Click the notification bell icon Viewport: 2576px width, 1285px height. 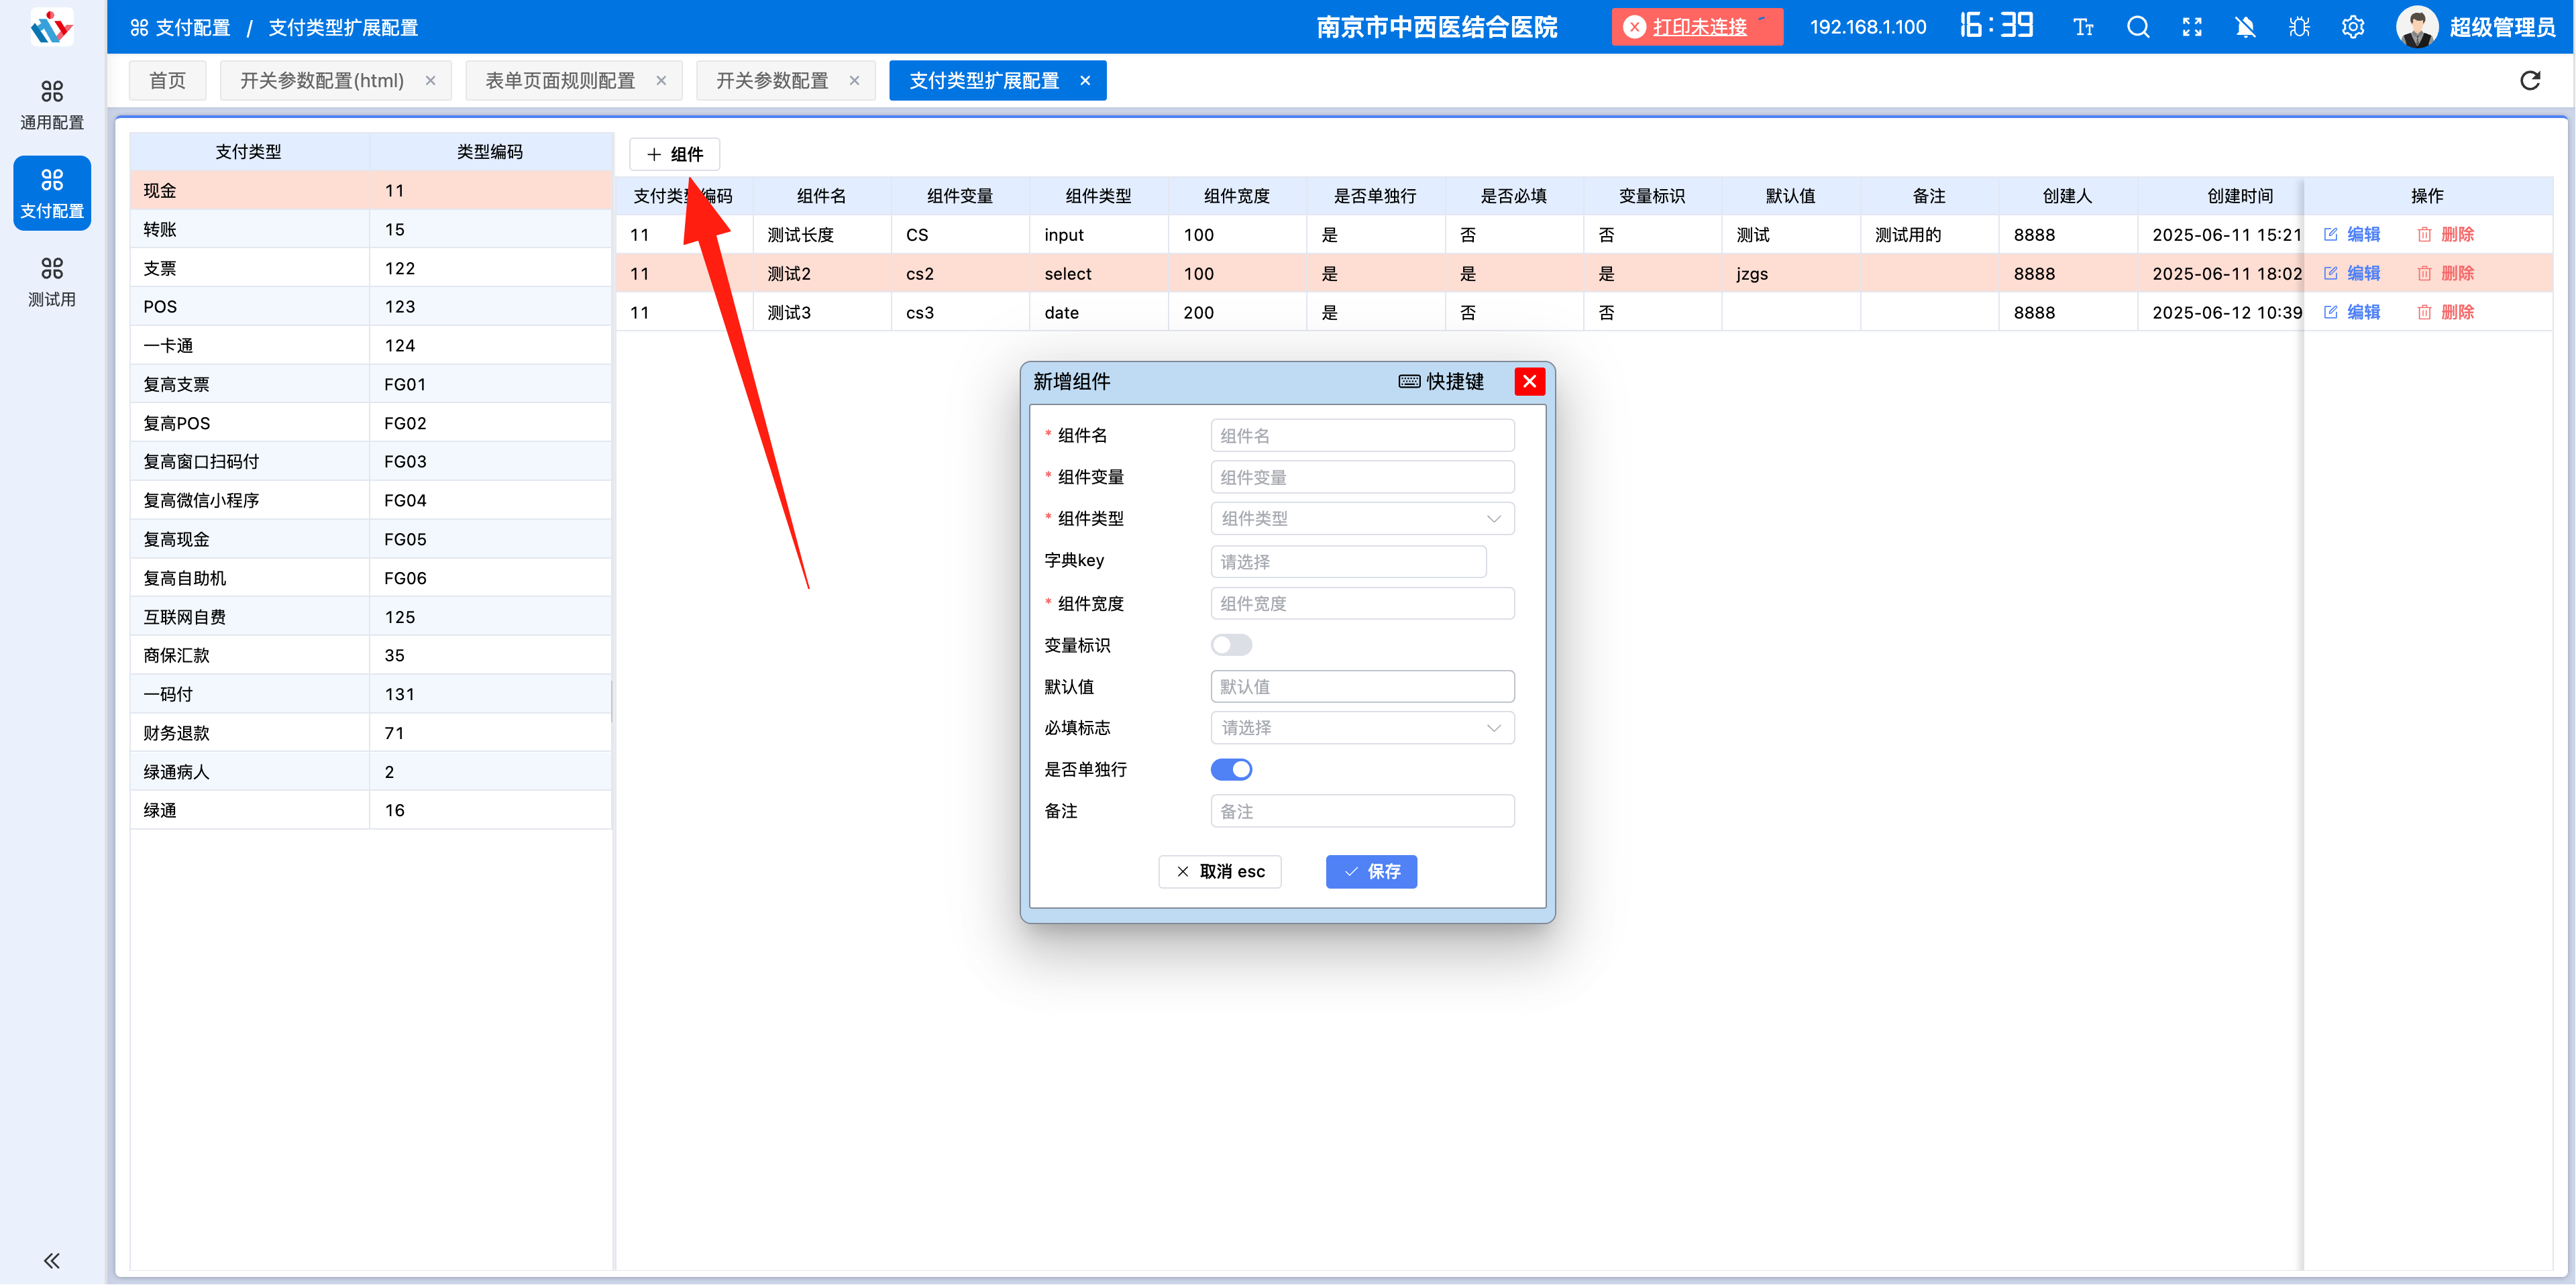pos(2246,27)
